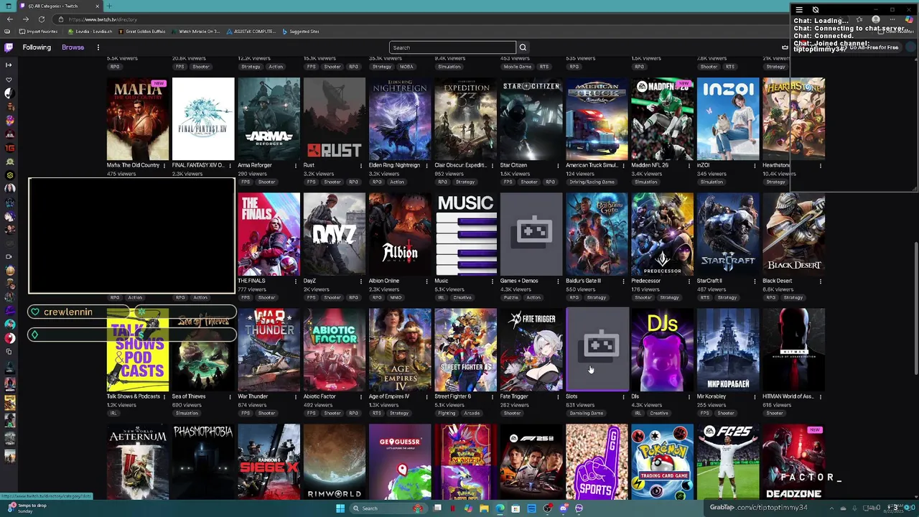Open the three-dot menu beside Browse
919x517 pixels.
(x=98, y=47)
